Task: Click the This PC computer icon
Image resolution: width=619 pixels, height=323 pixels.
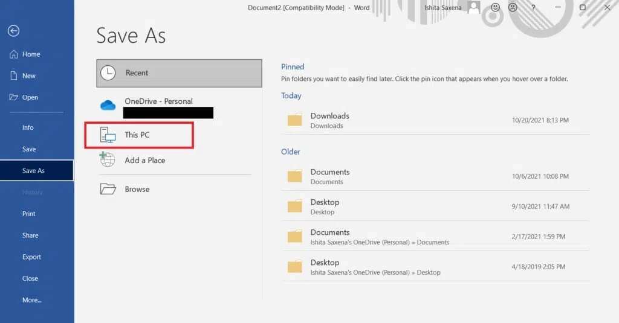Action: [x=108, y=135]
